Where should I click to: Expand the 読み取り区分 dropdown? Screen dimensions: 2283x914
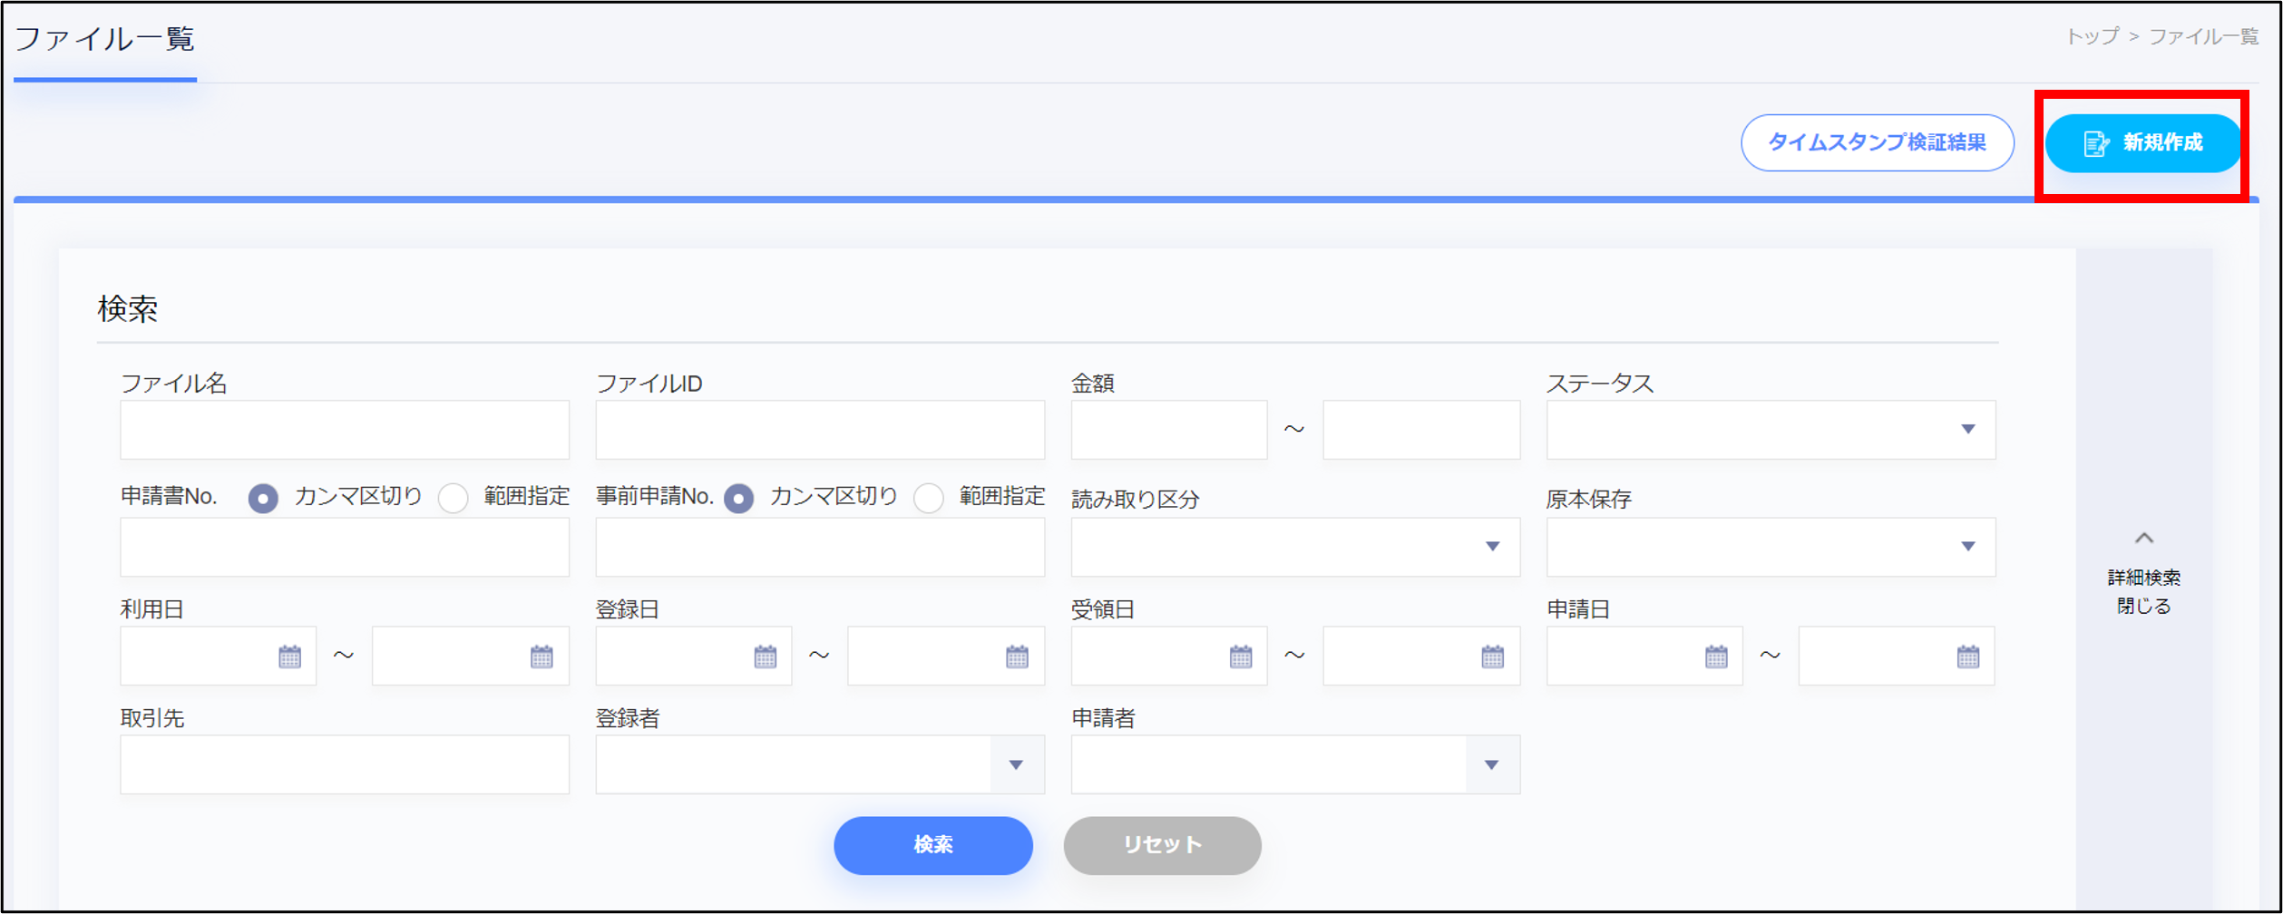(x=1294, y=547)
